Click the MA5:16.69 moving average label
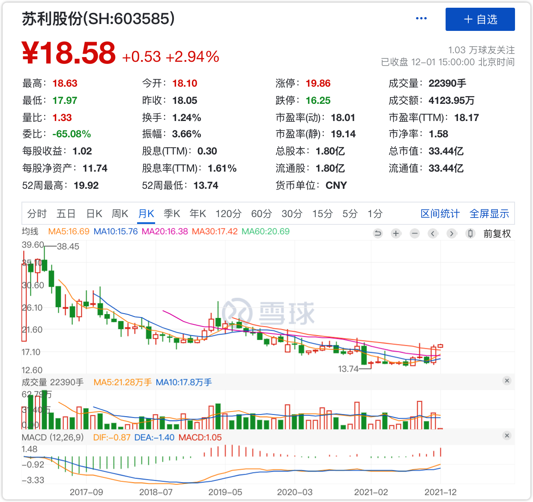Viewport: 533px width, 502px height. point(69,231)
